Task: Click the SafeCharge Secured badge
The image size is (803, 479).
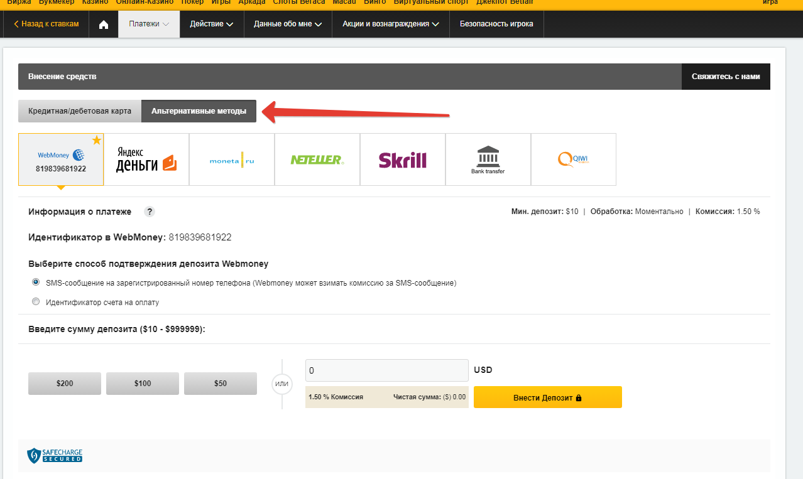Action: 55,455
